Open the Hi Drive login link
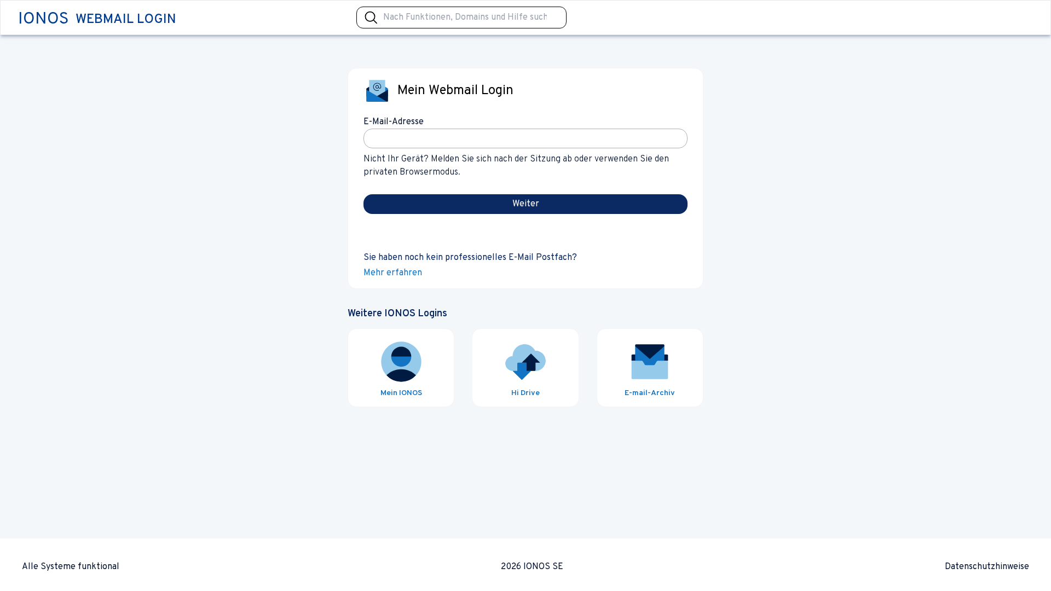The image size is (1051, 591). (525, 393)
